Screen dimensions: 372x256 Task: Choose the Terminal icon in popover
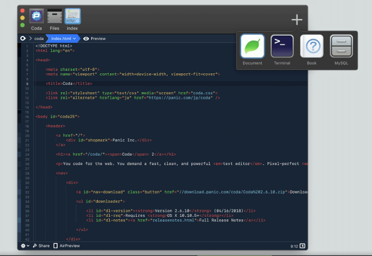[282, 46]
